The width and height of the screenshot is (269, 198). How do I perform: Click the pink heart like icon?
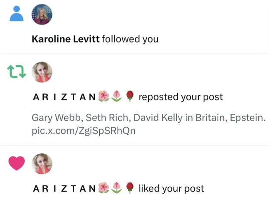point(16,163)
